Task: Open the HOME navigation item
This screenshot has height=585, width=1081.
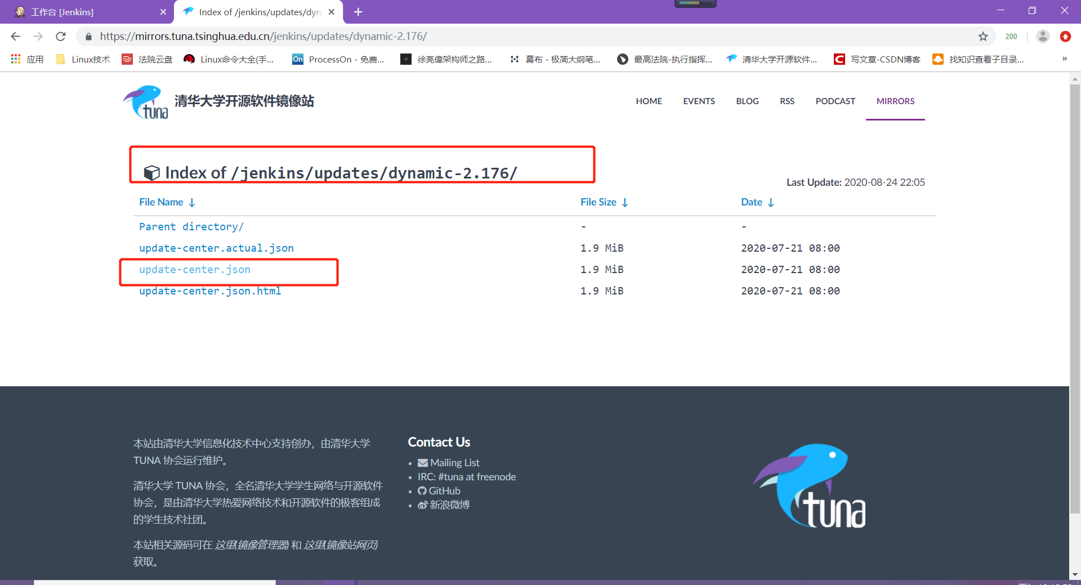Action: pos(649,101)
